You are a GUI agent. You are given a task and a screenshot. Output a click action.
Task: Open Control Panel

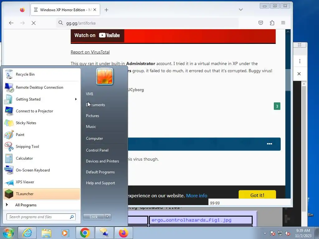[x=97, y=150]
